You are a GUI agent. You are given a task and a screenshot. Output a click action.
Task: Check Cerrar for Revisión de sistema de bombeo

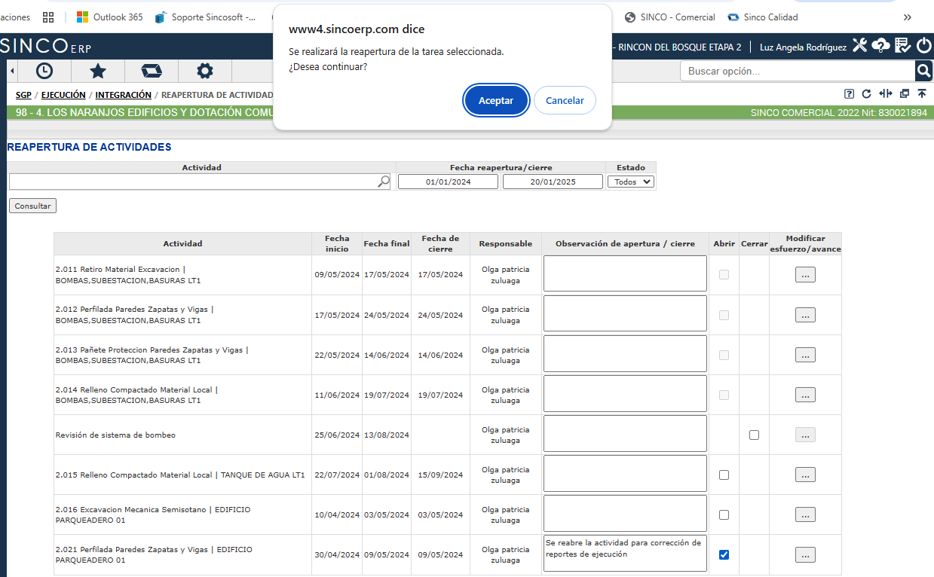click(x=754, y=435)
